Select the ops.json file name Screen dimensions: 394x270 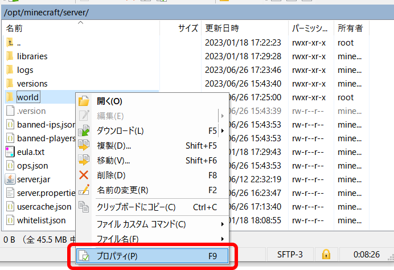(32, 166)
